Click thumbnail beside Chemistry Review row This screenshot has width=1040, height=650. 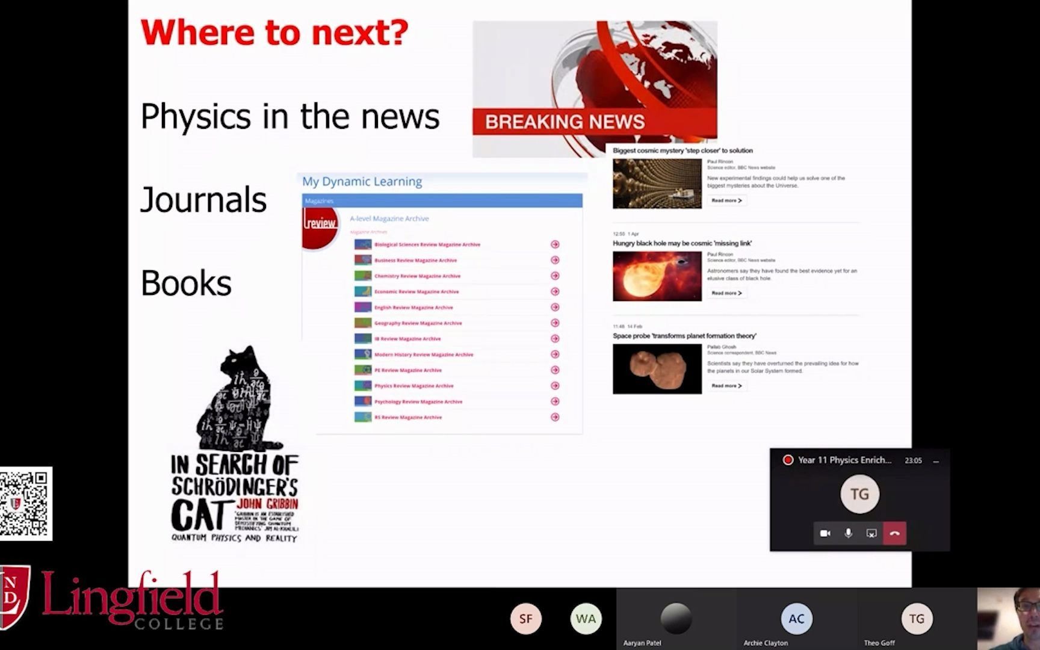[363, 276]
